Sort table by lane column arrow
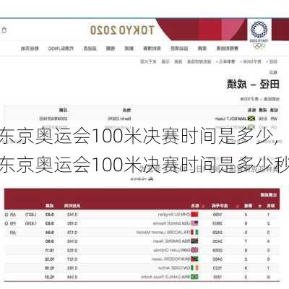This screenshot has height=289, width=289. tap(238, 206)
